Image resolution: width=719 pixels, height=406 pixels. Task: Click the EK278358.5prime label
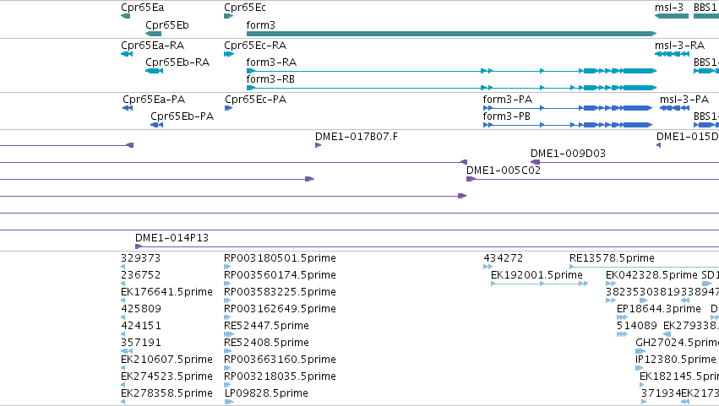[167, 393]
